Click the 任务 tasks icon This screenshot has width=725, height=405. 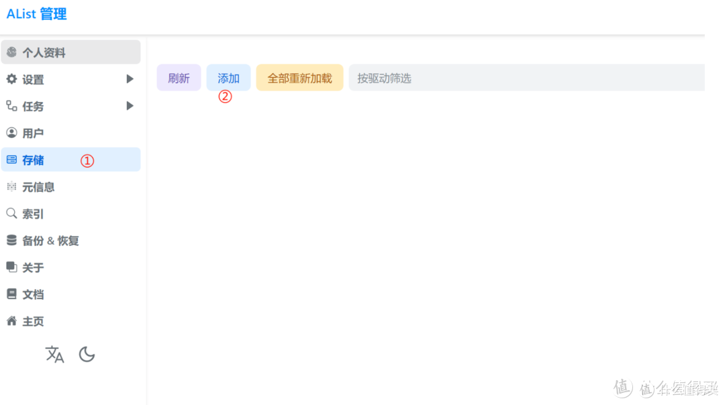pyautogui.click(x=11, y=106)
